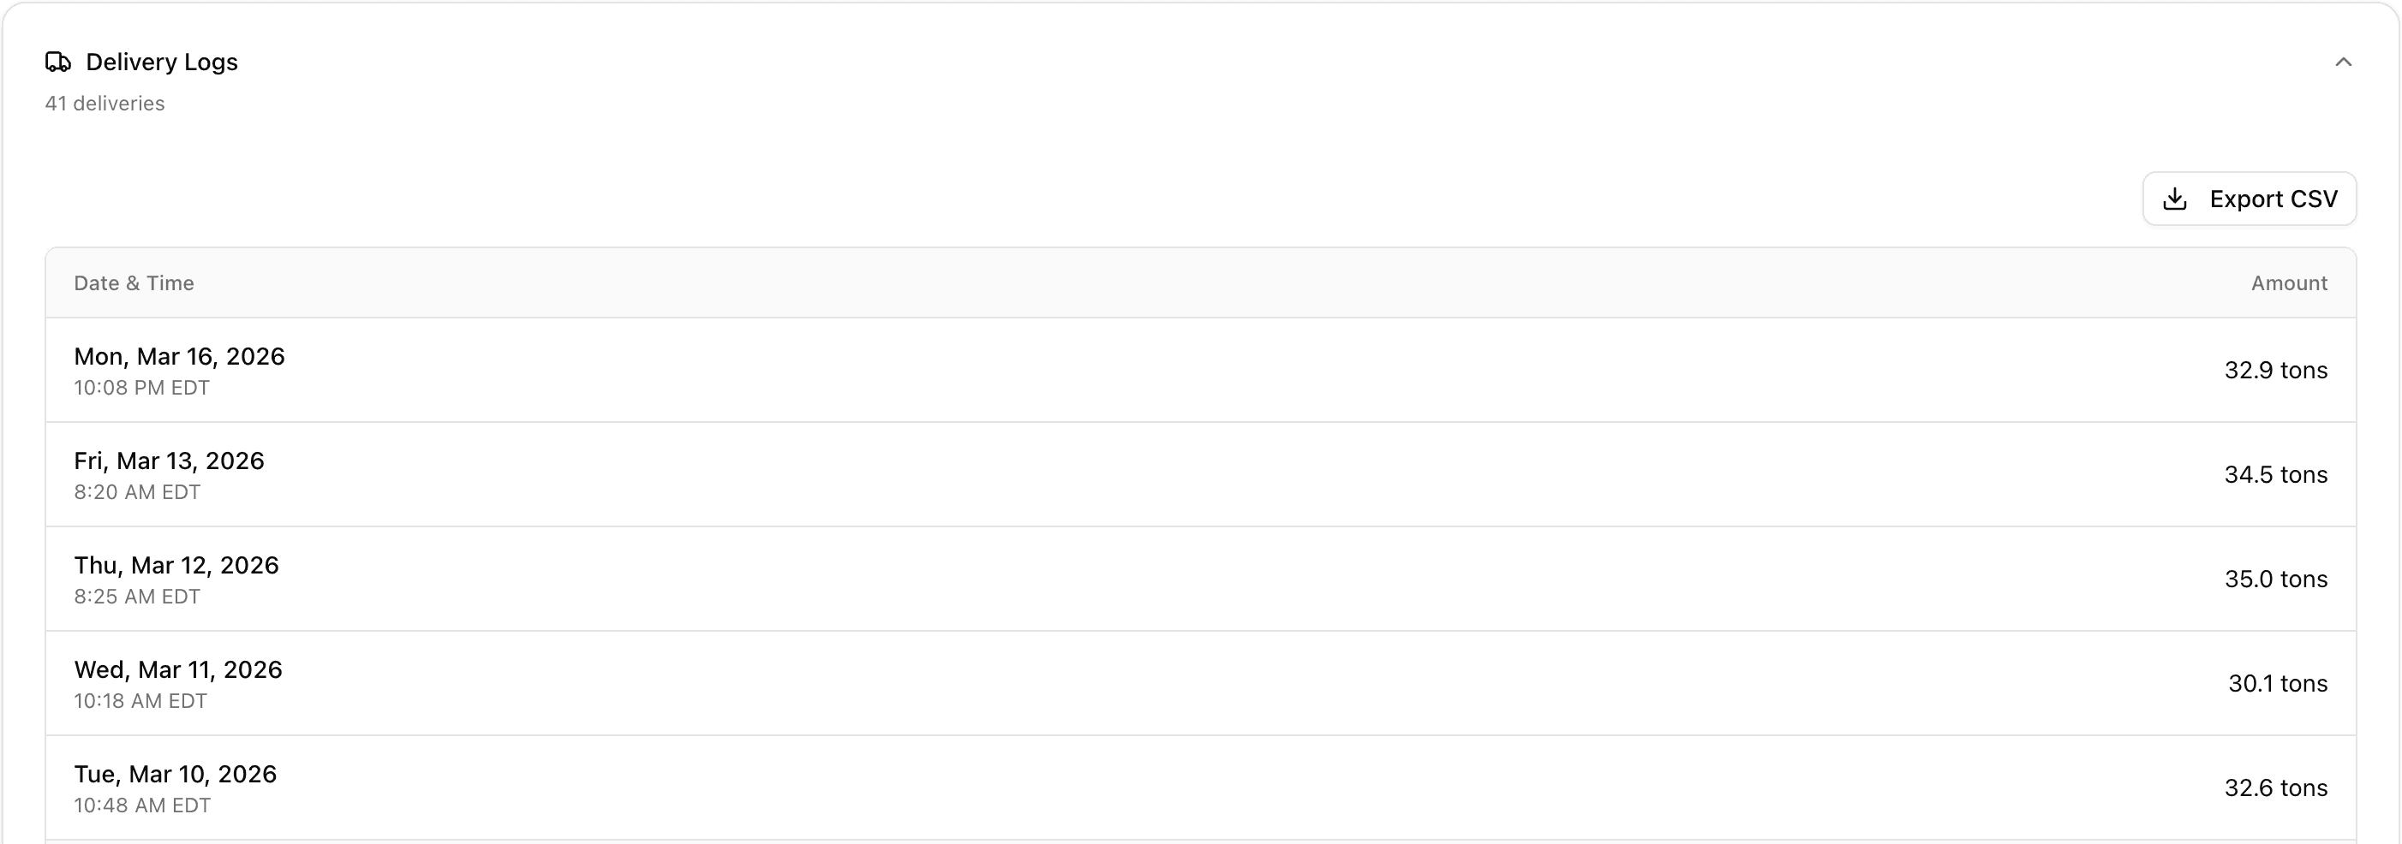Screen dimensions: 2402x844
Task: Click the 32.6 tons amount
Action: (x=2275, y=788)
